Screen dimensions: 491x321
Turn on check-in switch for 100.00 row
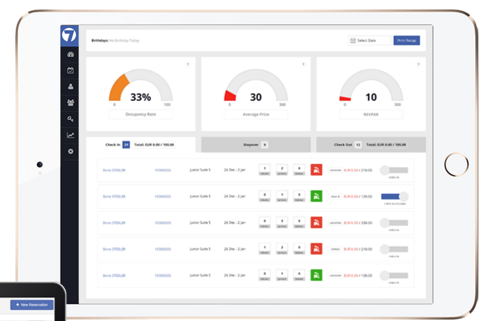click(x=394, y=276)
